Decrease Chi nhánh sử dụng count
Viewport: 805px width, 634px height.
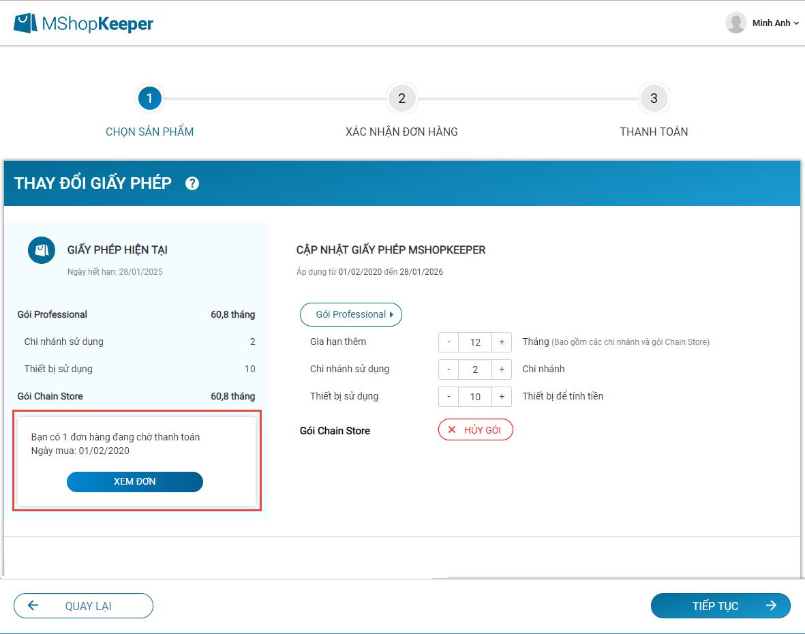coord(449,369)
